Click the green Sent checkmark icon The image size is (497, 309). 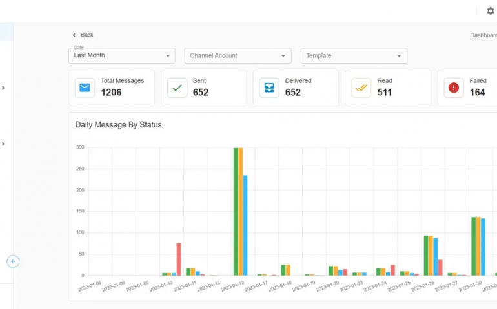(177, 88)
